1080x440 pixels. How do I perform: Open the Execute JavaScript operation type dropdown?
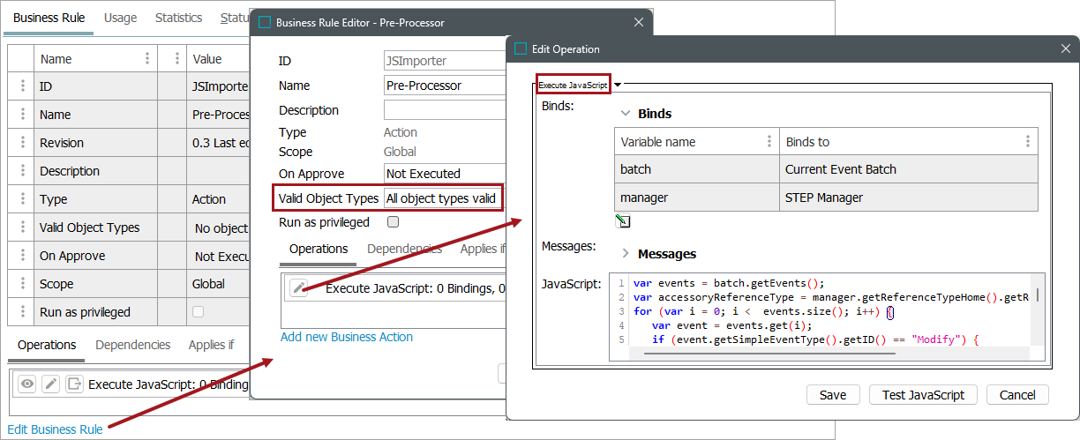pos(618,85)
